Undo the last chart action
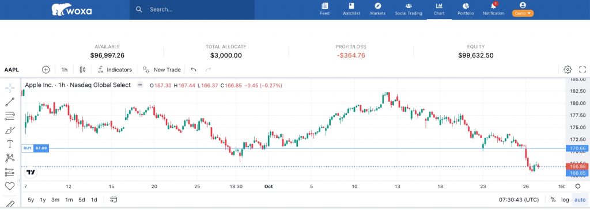This screenshot has height=210, width=590. 194,70
